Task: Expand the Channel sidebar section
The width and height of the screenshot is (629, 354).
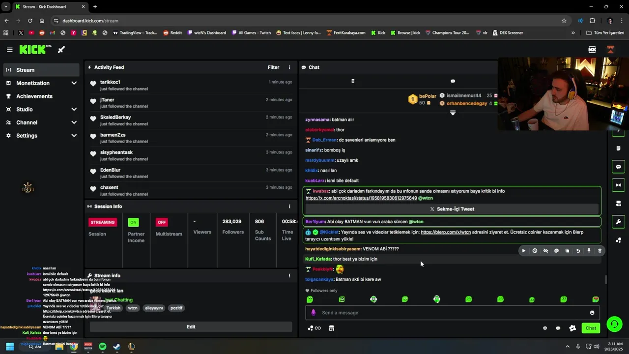Action: pyautogui.click(x=41, y=122)
